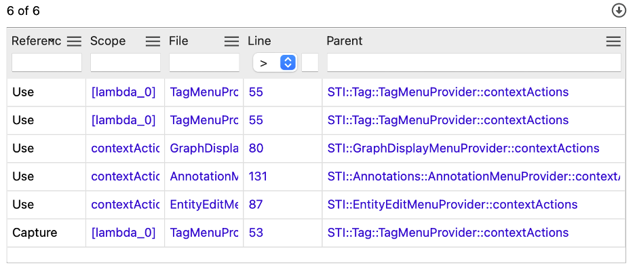Open the Parent column hamburger menu
635x270 pixels.
(x=613, y=41)
